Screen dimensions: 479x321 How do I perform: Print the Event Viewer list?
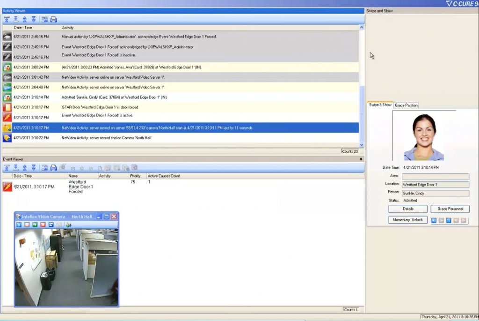53,168
